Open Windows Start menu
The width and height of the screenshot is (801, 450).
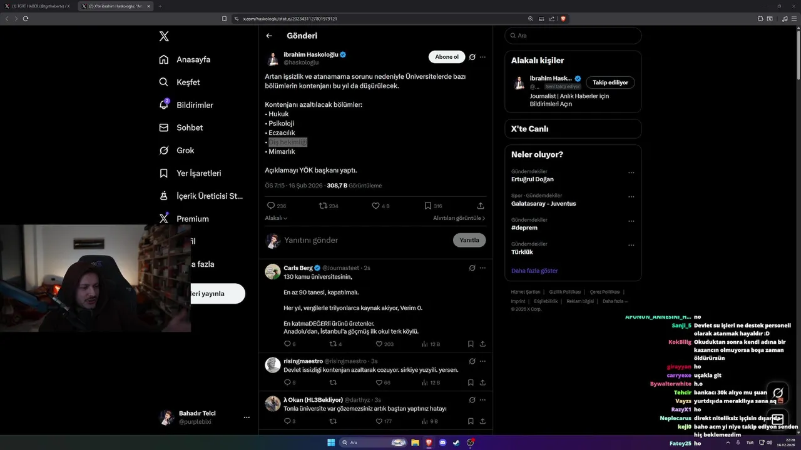(331, 442)
